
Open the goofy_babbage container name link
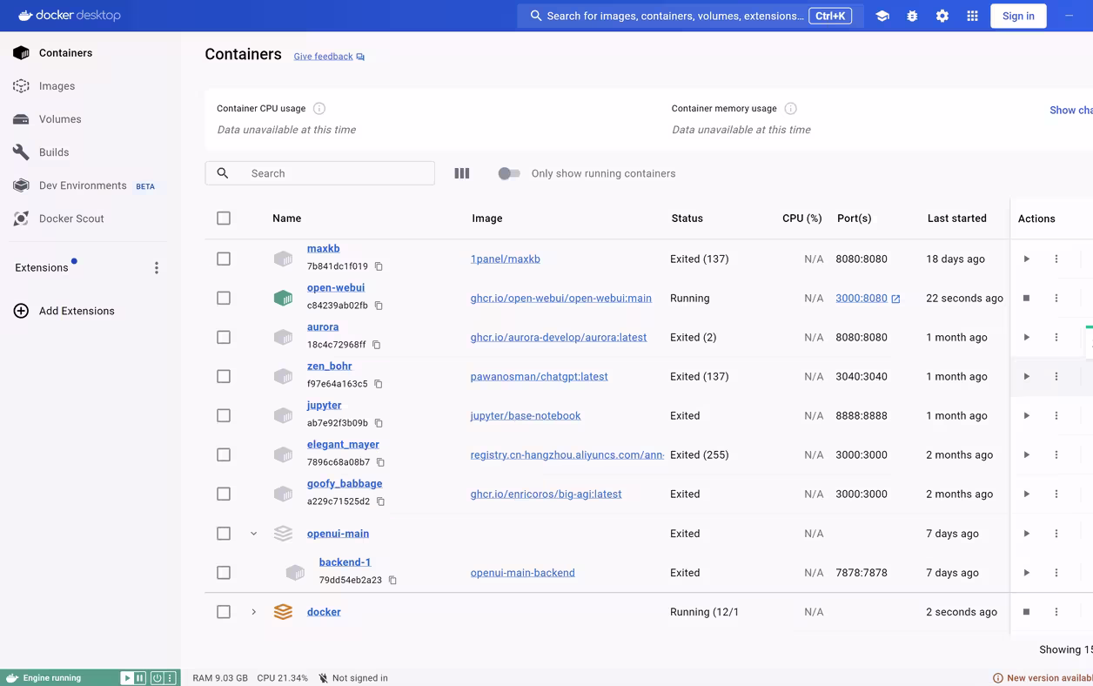pyautogui.click(x=345, y=483)
